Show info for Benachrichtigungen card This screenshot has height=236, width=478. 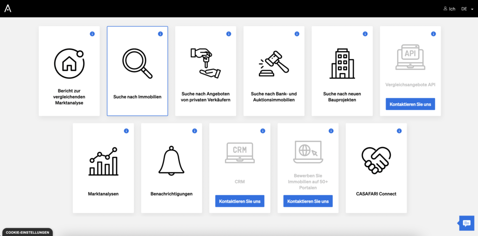point(195,131)
